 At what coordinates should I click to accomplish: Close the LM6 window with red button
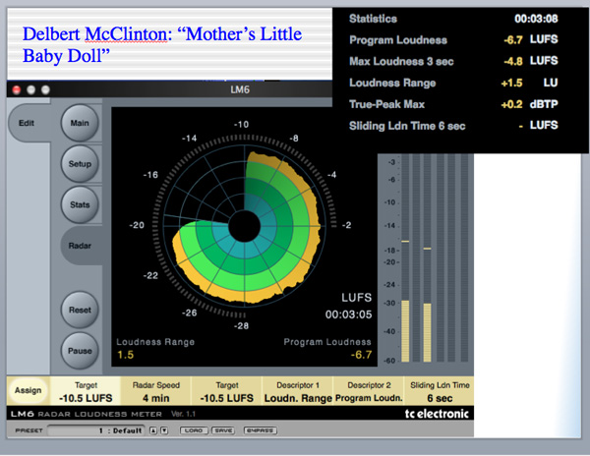(17, 89)
